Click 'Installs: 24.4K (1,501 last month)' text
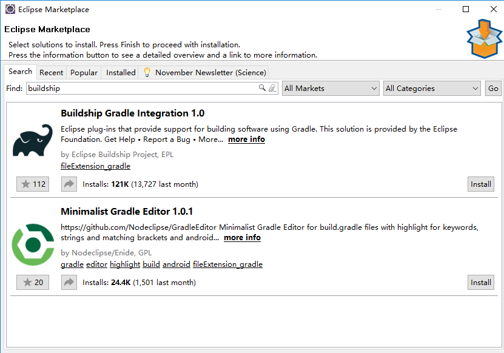The image size is (504, 353). click(x=139, y=282)
